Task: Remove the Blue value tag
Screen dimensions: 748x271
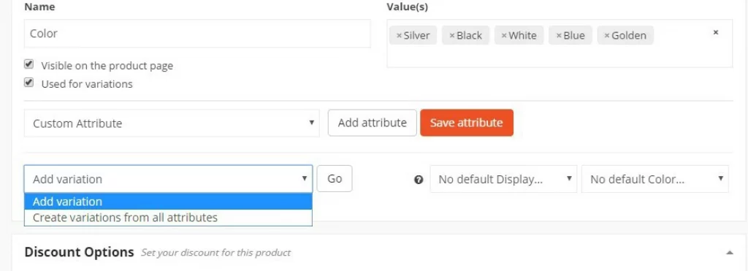Action: click(x=559, y=36)
